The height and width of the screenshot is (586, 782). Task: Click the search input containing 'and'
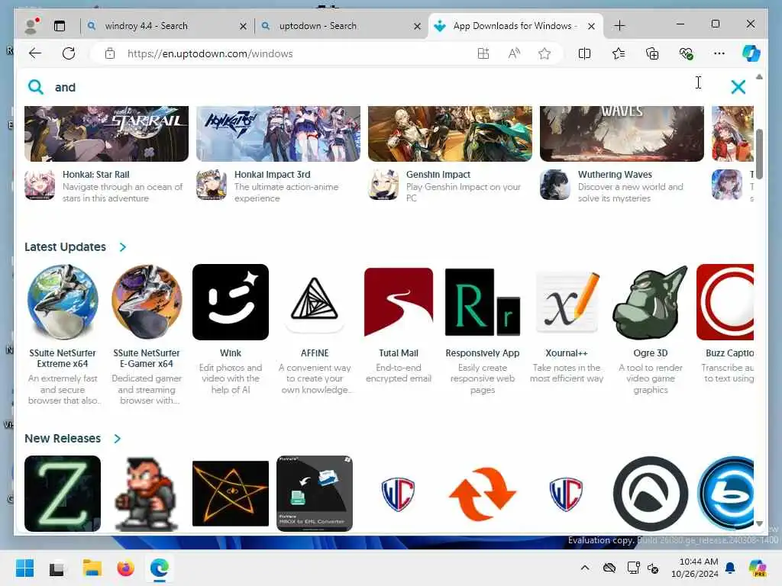[x=374, y=87]
